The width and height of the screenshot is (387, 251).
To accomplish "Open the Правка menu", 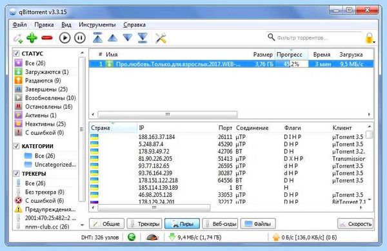I will (x=44, y=24).
